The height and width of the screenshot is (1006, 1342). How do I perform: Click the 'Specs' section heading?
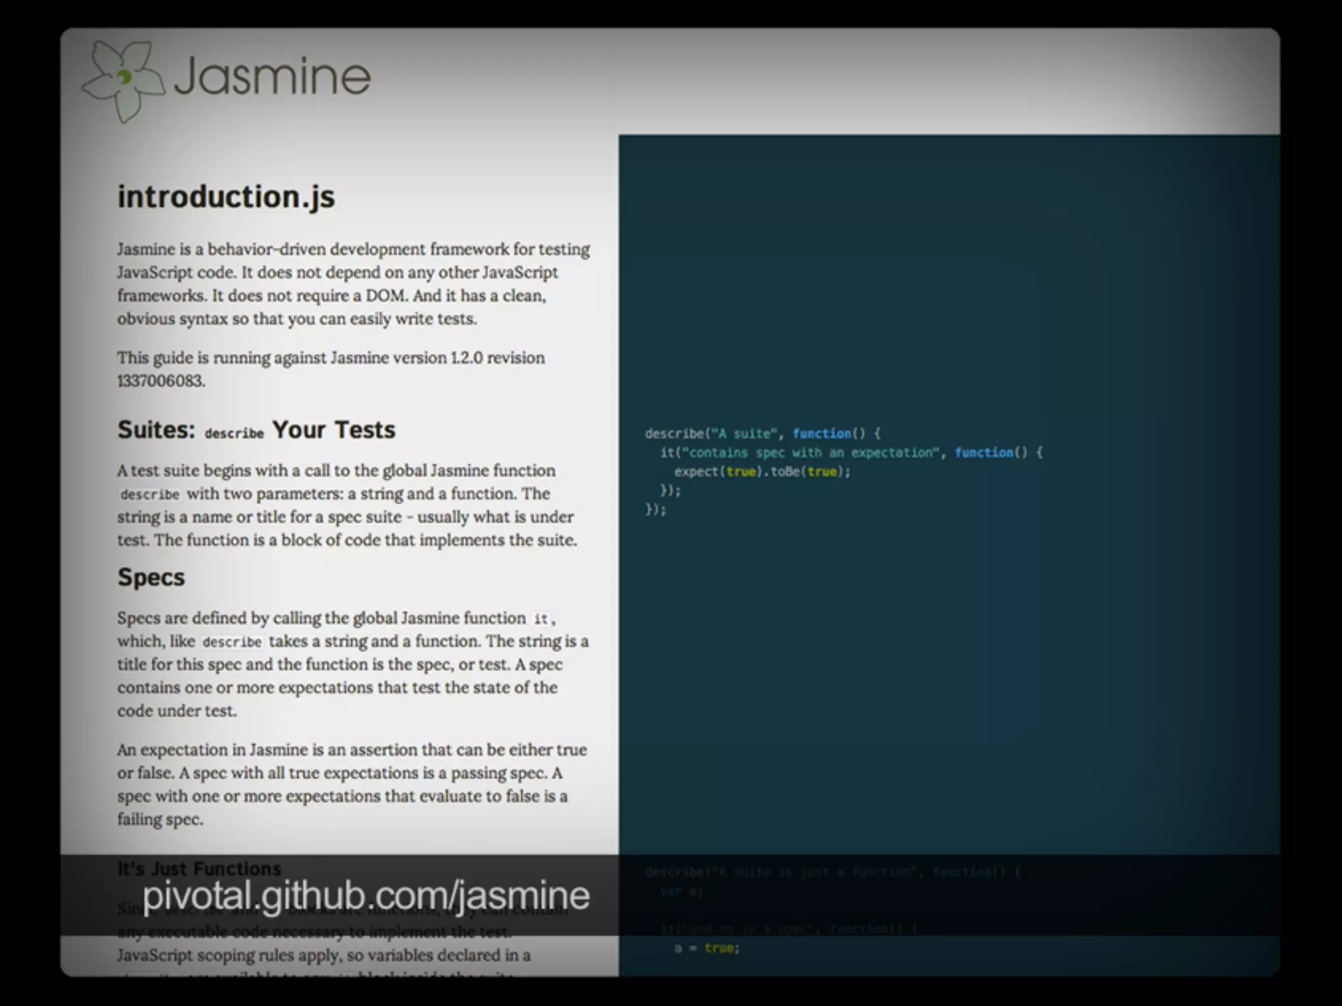coord(151,577)
